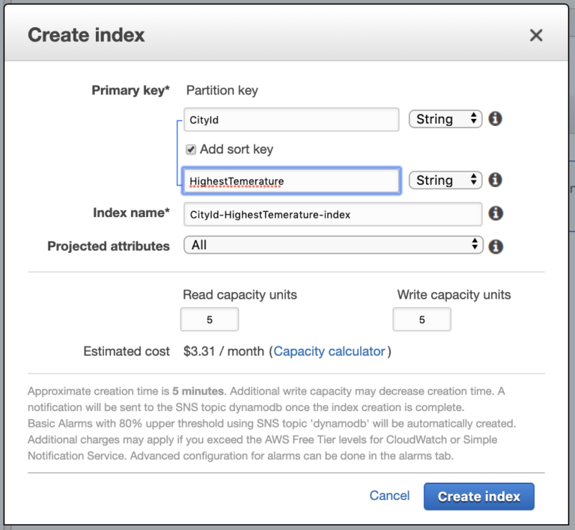Click the Projected attributes label
The height and width of the screenshot is (530, 575).
(x=109, y=246)
